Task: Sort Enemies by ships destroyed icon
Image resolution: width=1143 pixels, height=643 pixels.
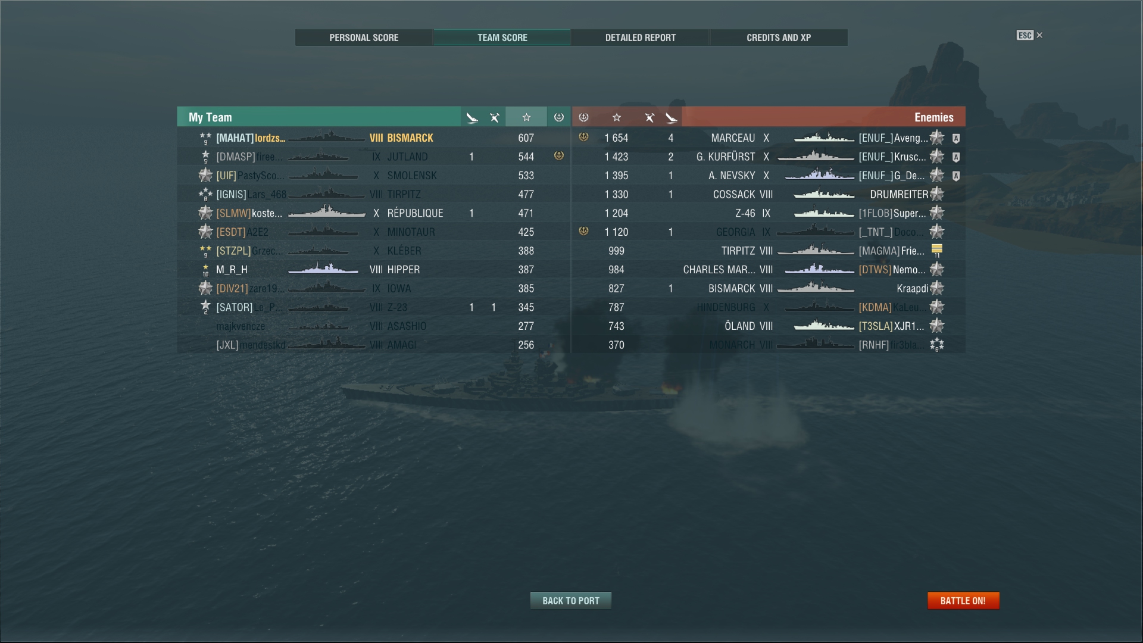Action: pyautogui.click(x=649, y=117)
